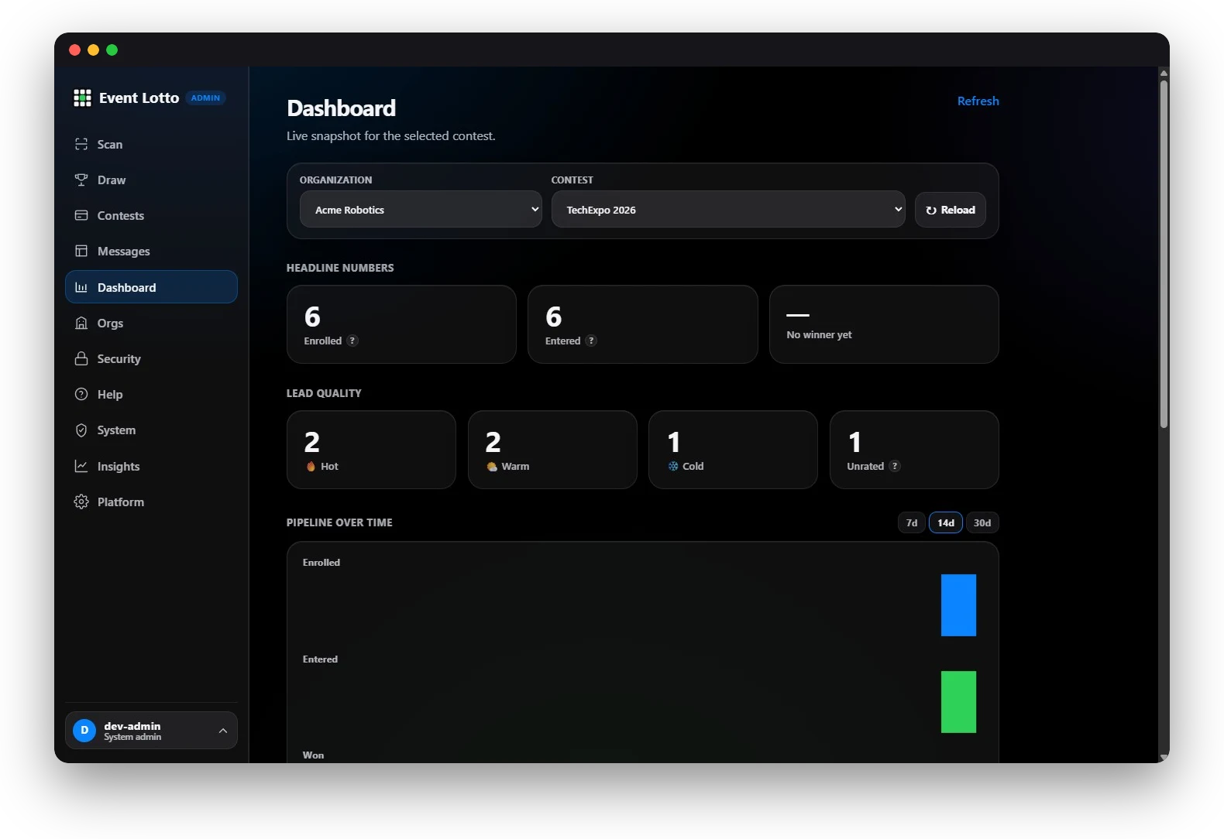Viewport: 1224px width, 839px height.
Task: Click the Dashboard bar chart icon
Action: point(81,287)
